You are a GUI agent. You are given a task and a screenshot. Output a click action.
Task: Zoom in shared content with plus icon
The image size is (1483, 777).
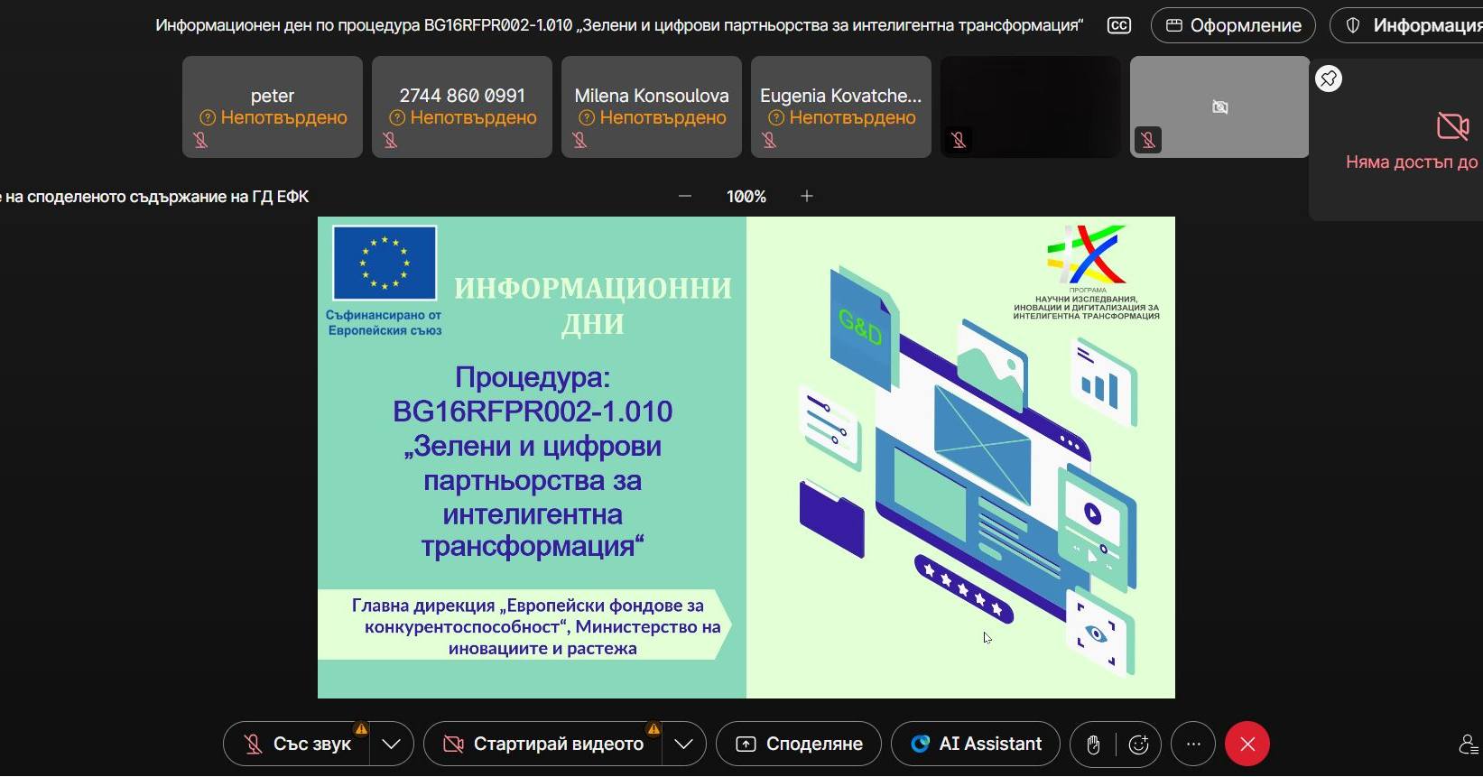807,197
